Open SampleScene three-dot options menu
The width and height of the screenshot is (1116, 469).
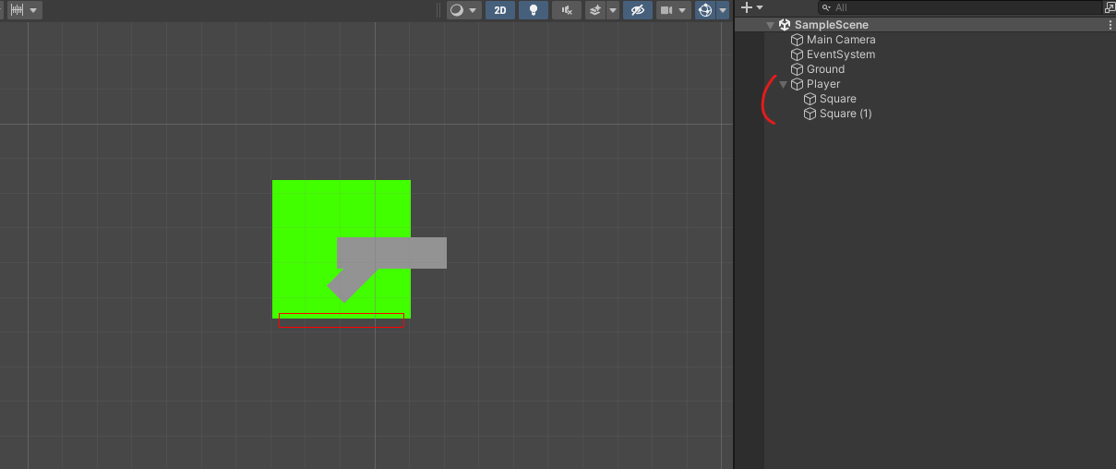(x=1110, y=25)
